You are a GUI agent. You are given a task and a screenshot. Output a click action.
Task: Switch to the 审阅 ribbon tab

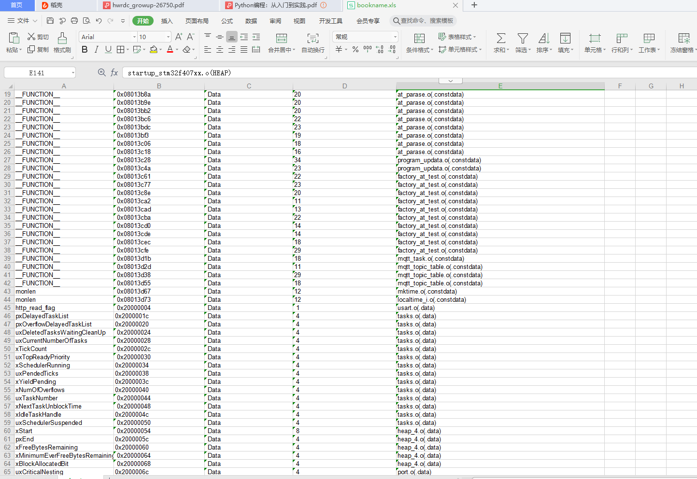275,21
